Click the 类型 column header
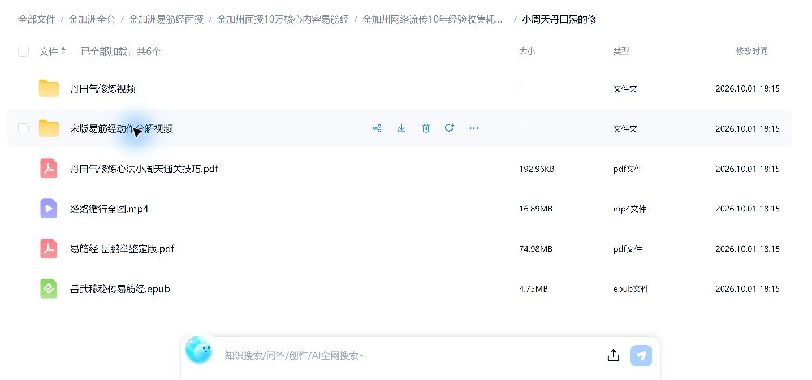Viewport: 812px width, 380px height. (621, 51)
